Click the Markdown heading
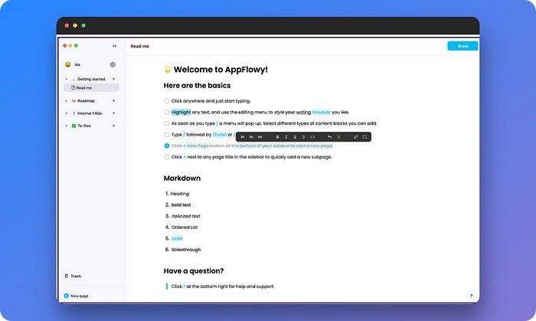Image resolution: width=536 pixels, height=321 pixels. click(x=182, y=178)
